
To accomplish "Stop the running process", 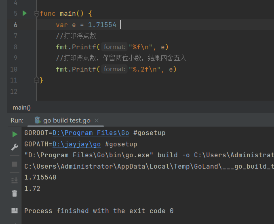I will (x=15, y=164).
